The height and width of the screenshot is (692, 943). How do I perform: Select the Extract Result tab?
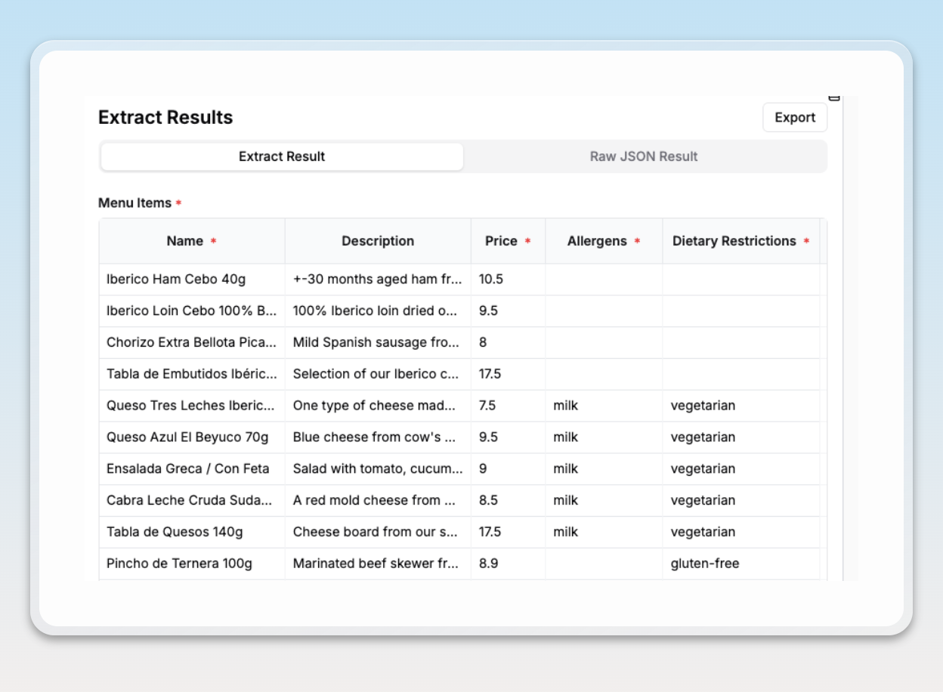coord(282,156)
